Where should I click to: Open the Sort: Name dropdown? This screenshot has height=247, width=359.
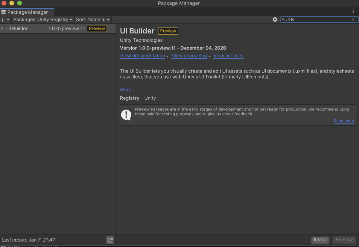tap(93, 20)
